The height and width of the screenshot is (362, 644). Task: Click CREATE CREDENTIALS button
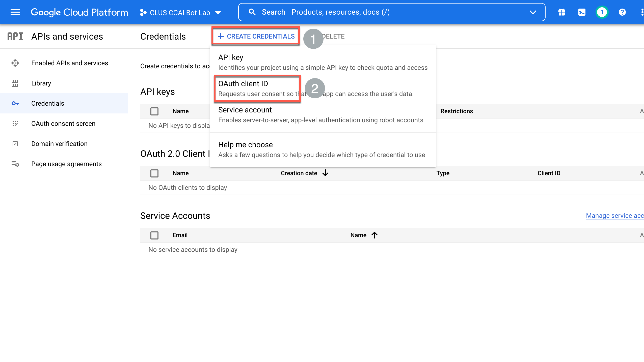(x=256, y=36)
